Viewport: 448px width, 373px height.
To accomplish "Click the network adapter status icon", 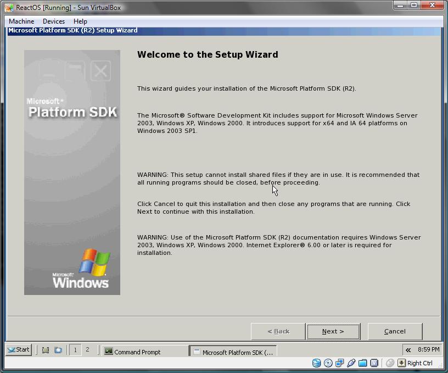I will pos(339,363).
